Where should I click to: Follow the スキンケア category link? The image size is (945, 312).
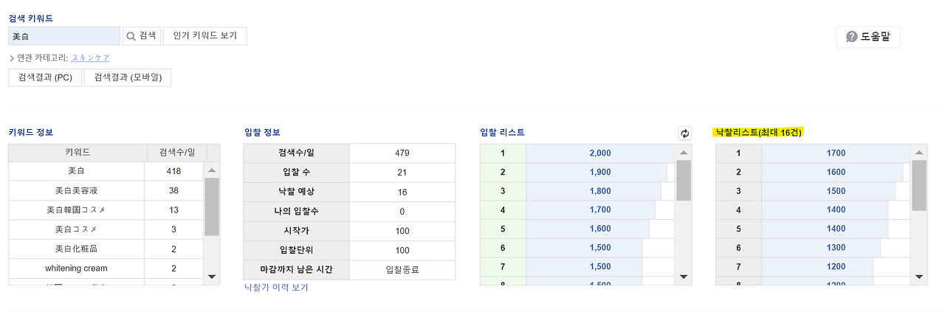91,58
